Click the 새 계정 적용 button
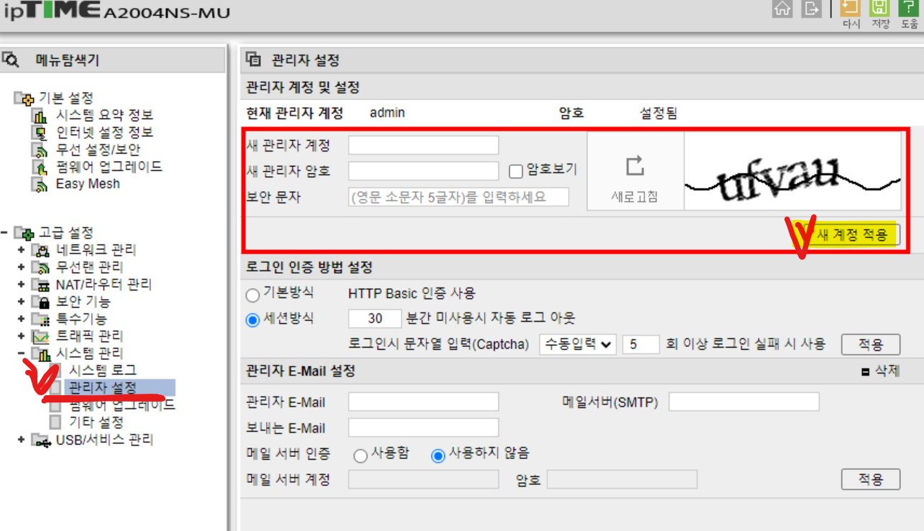Image resolution: width=924 pixels, height=531 pixels. coord(852,234)
